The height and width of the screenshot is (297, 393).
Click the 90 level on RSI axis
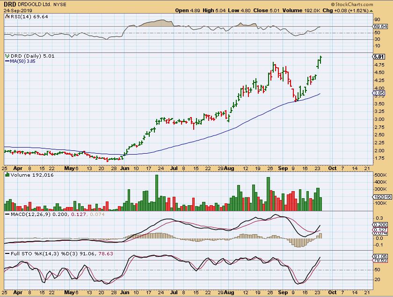(378, 20)
